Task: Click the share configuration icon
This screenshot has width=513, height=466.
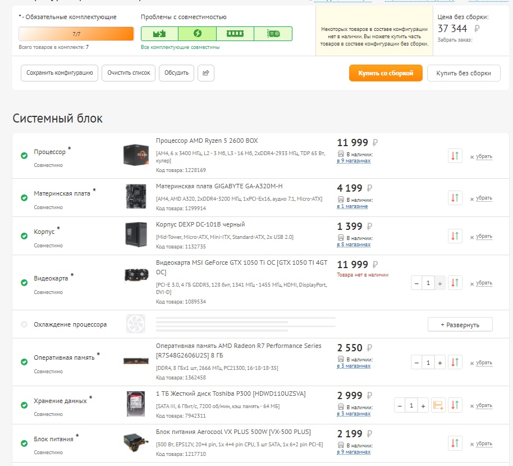Action: pos(206,73)
